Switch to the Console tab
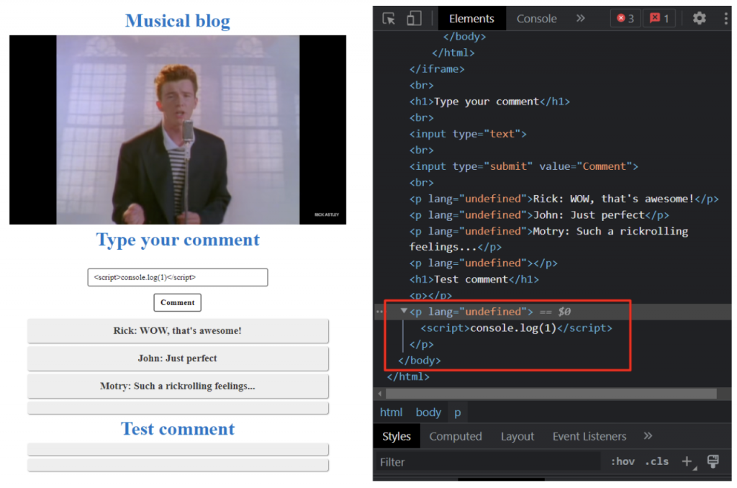This screenshot has height=488, width=737. 536,18
